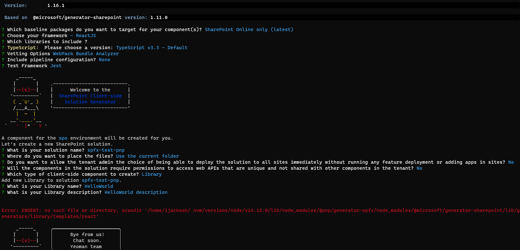Click the 'ReactJS' framework answer
Image resolution: width=520 pixels, height=250 pixels.
(x=86, y=36)
